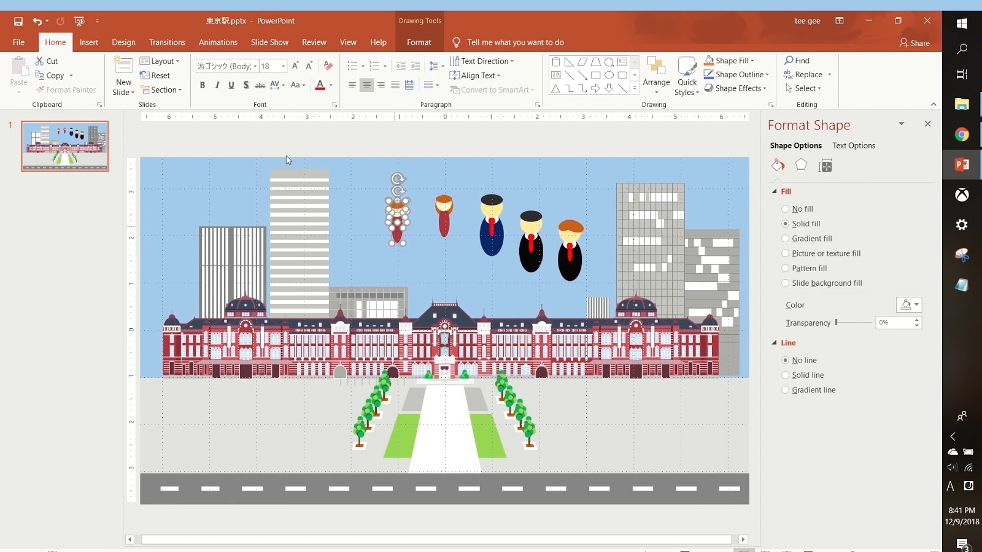982x552 pixels.
Task: Click the Share button
Action: [914, 43]
